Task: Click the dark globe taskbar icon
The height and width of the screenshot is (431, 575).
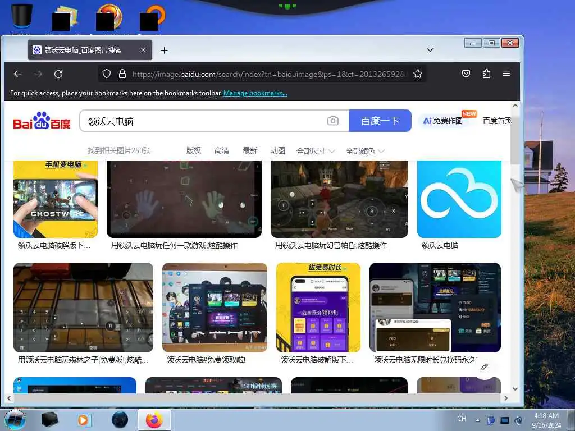Action: point(120,420)
